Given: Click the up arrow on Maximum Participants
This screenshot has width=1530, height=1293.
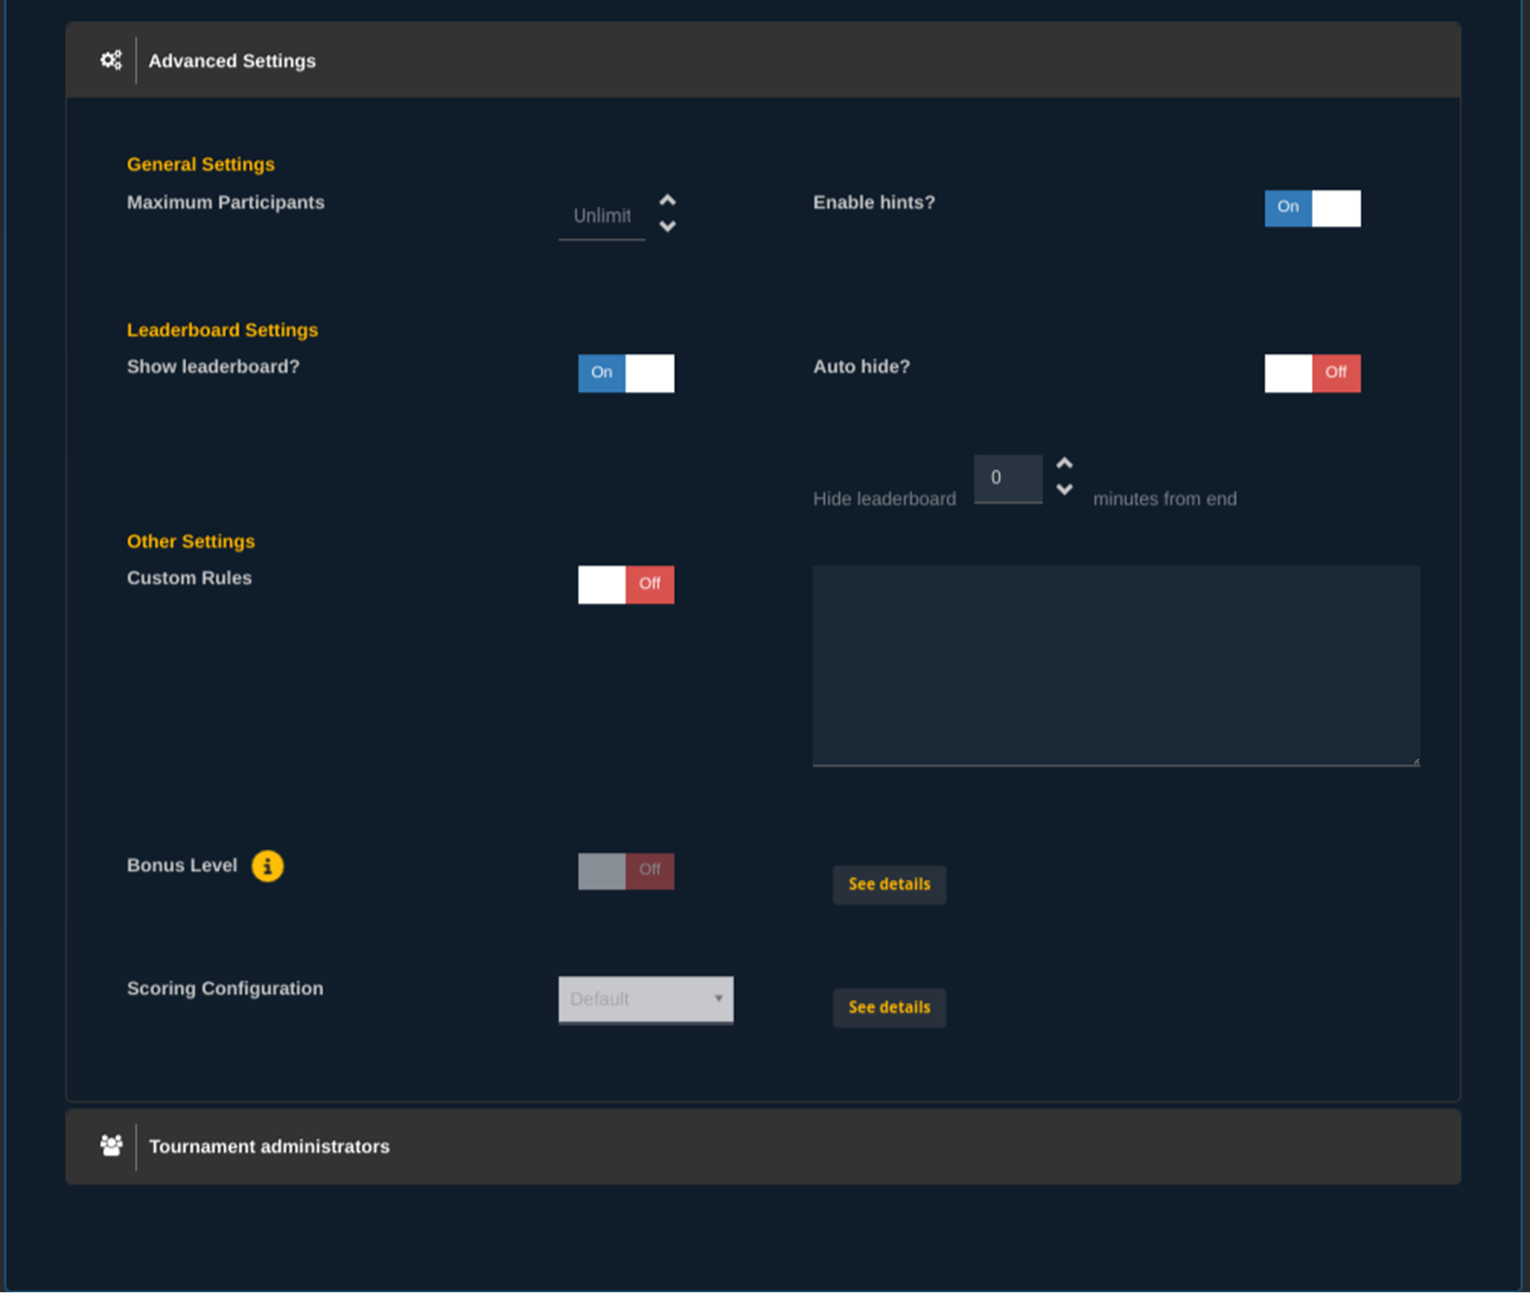Looking at the screenshot, I should pos(668,199).
